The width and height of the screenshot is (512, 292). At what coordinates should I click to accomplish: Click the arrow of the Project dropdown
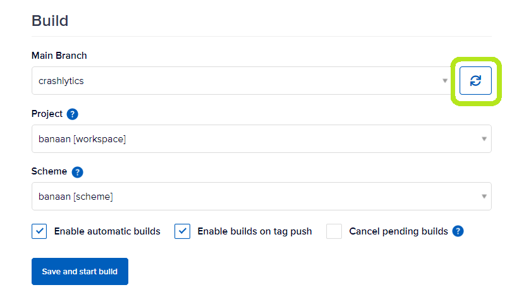[x=484, y=139]
